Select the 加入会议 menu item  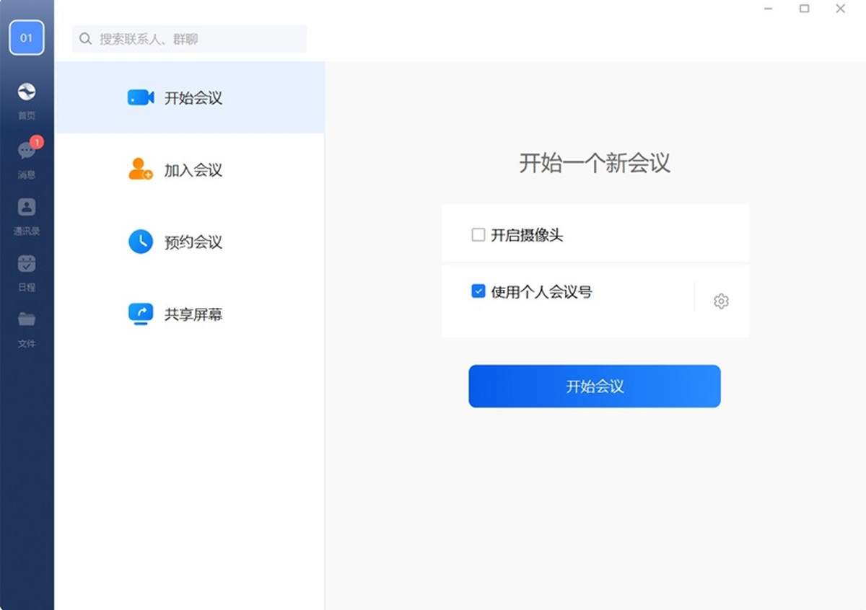point(193,170)
